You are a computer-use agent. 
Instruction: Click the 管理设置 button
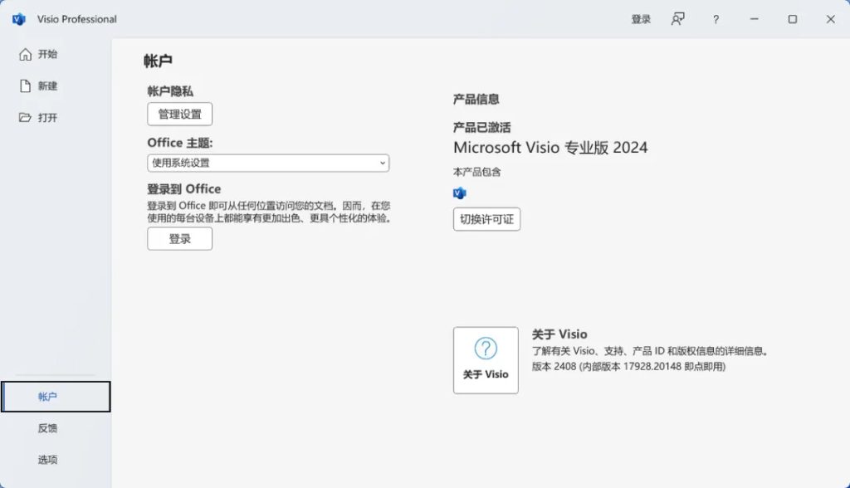tap(179, 114)
